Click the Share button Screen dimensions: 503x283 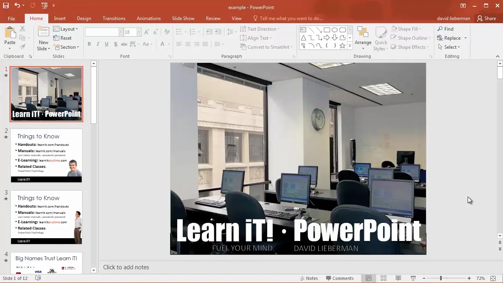click(x=486, y=18)
